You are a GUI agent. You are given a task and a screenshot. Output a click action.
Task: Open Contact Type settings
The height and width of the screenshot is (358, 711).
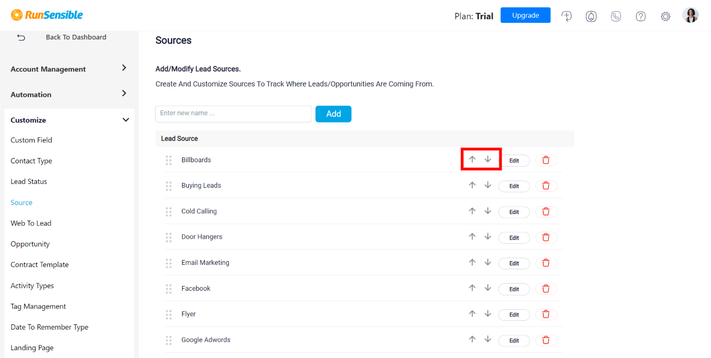tap(31, 161)
